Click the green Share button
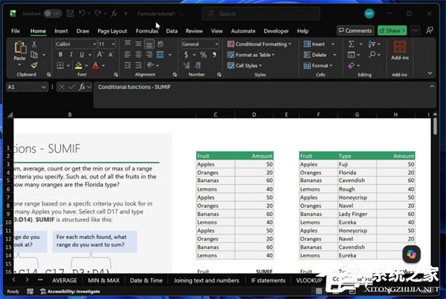 click(x=392, y=30)
